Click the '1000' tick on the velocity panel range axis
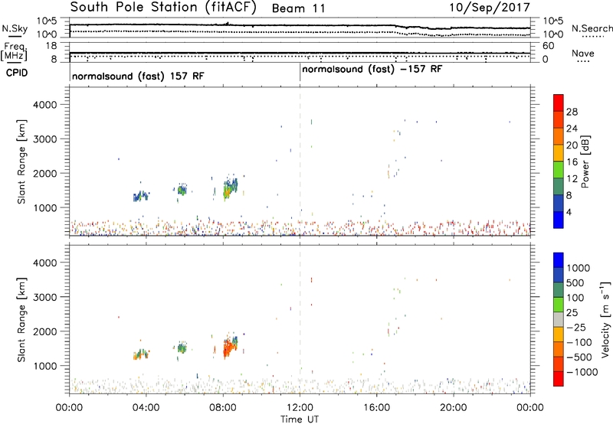The width and height of the screenshot is (613, 424). click(45, 366)
